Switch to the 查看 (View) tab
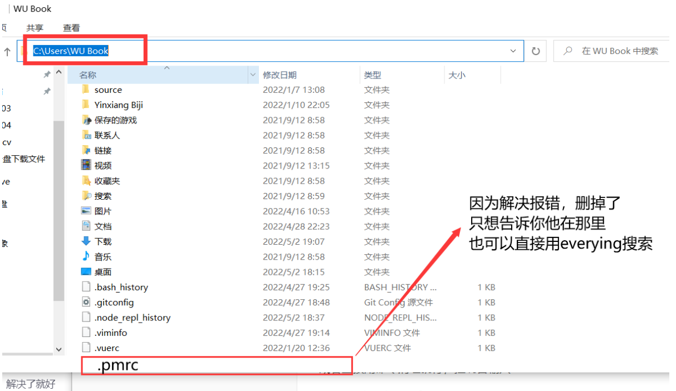 point(72,27)
